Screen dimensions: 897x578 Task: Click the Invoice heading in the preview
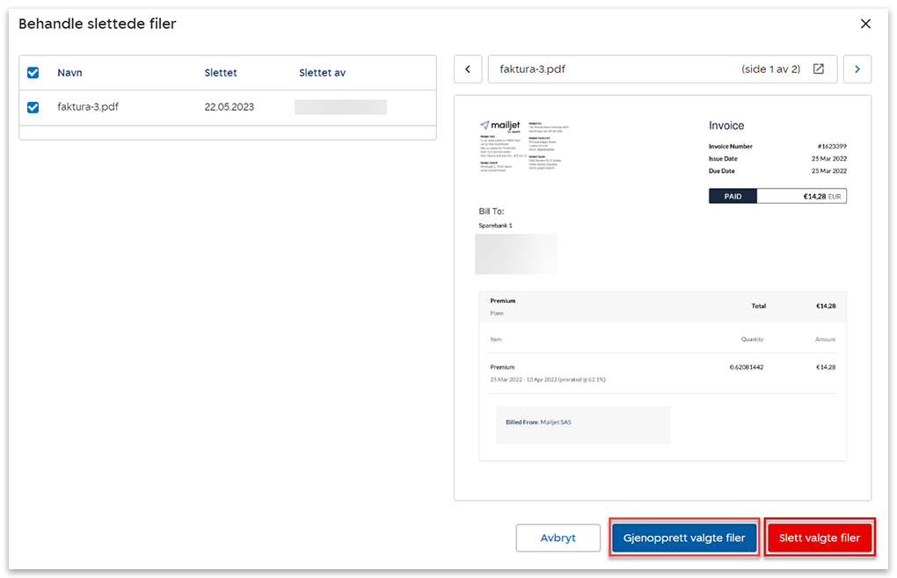pyautogui.click(x=726, y=126)
